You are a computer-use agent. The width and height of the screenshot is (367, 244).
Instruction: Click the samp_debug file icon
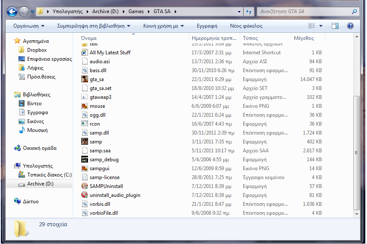(85, 160)
